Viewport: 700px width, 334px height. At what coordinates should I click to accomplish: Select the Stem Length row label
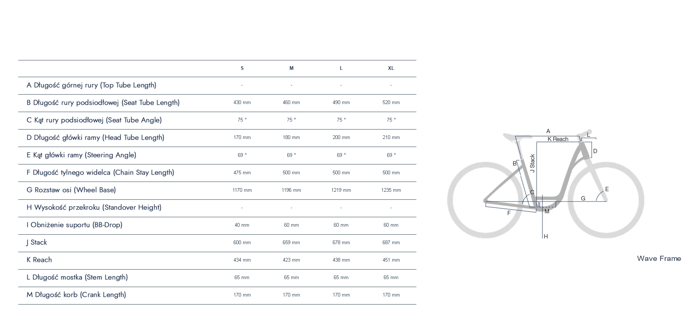pyautogui.click(x=77, y=277)
